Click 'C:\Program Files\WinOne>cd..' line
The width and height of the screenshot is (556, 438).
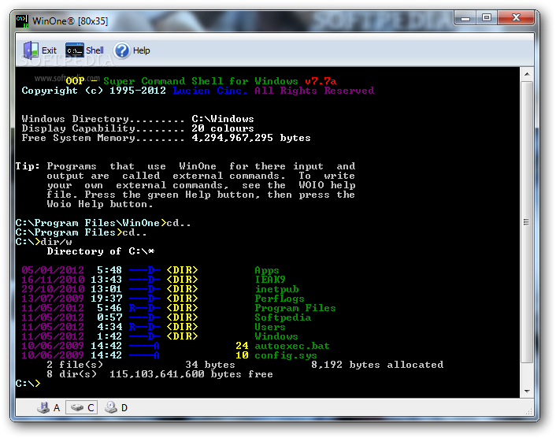click(x=103, y=223)
